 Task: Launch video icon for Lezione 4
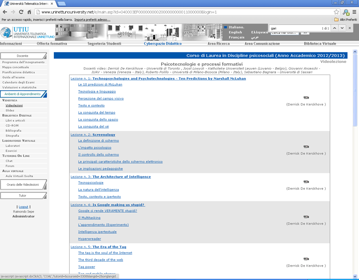pyautogui.click(x=306, y=217)
